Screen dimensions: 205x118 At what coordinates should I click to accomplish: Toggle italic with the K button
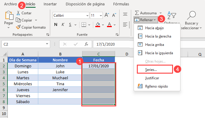[x=63, y=24]
